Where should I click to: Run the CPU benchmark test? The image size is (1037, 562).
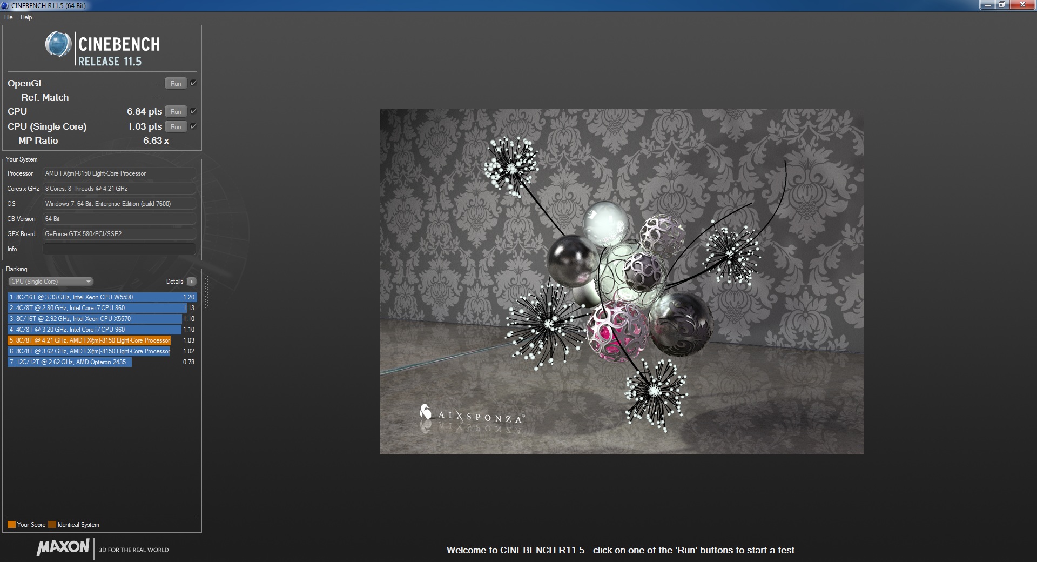176,111
